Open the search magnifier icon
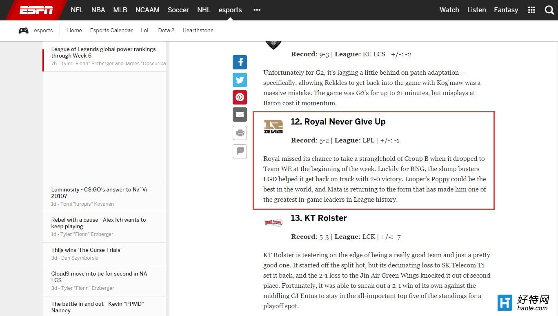The height and width of the screenshot is (316, 558). (x=549, y=10)
